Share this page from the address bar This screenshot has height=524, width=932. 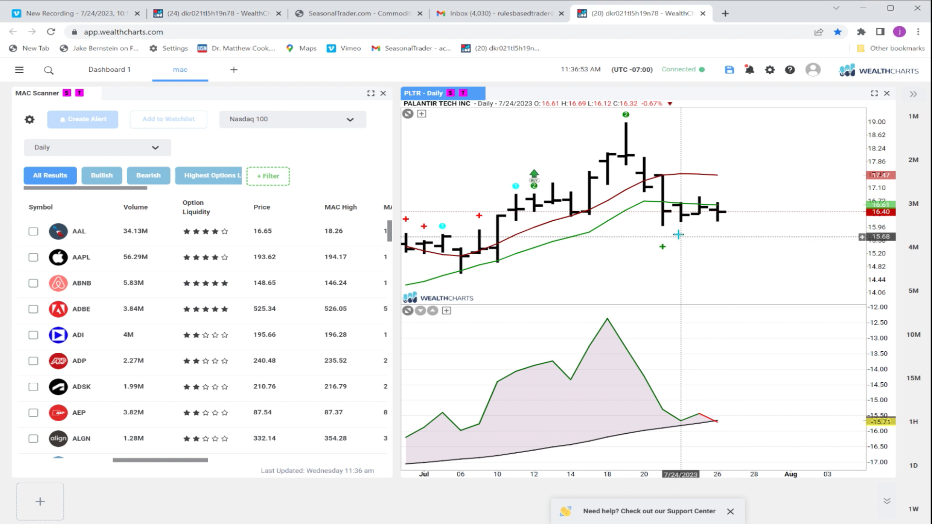(x=818, y=32)
